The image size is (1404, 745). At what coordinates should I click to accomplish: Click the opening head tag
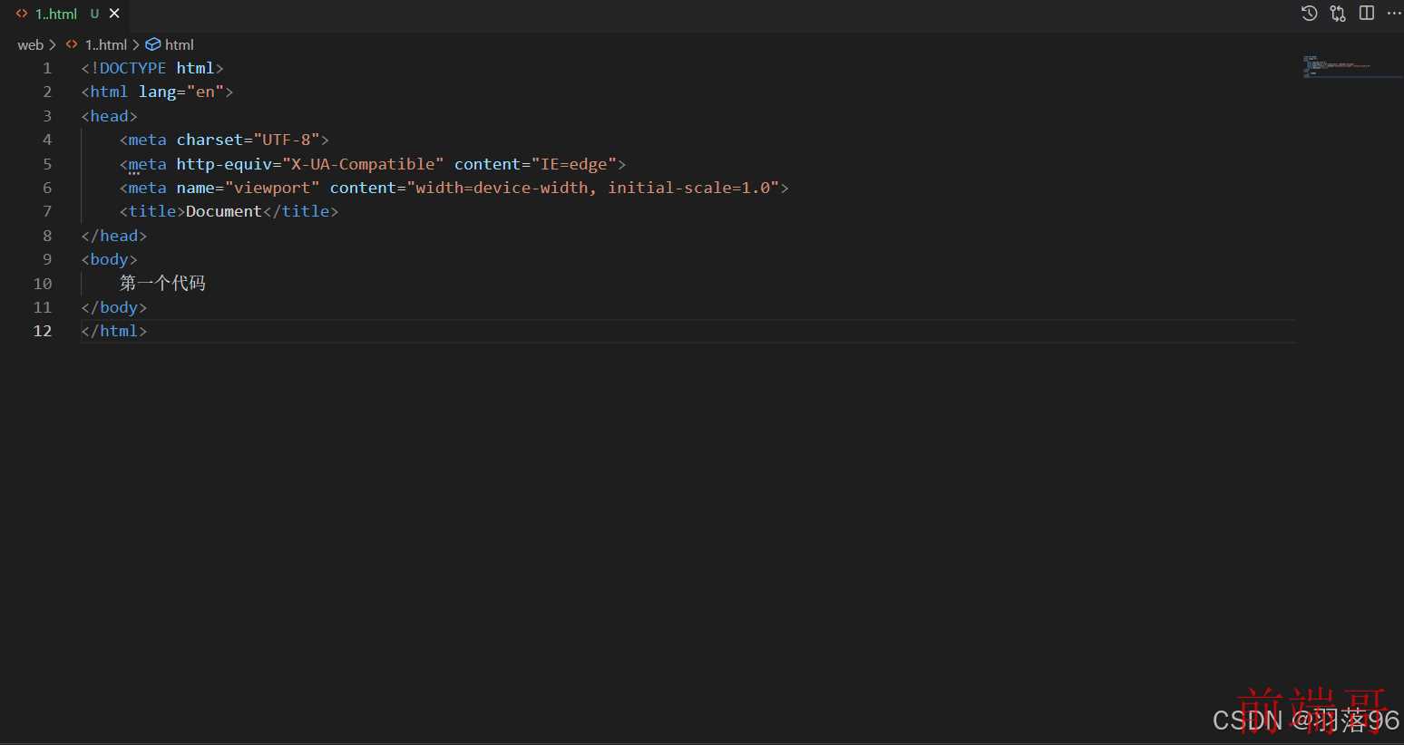(x=109, y=116)
